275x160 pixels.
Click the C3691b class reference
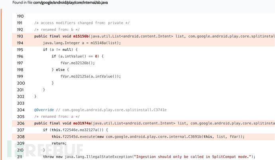coord(194,136)
